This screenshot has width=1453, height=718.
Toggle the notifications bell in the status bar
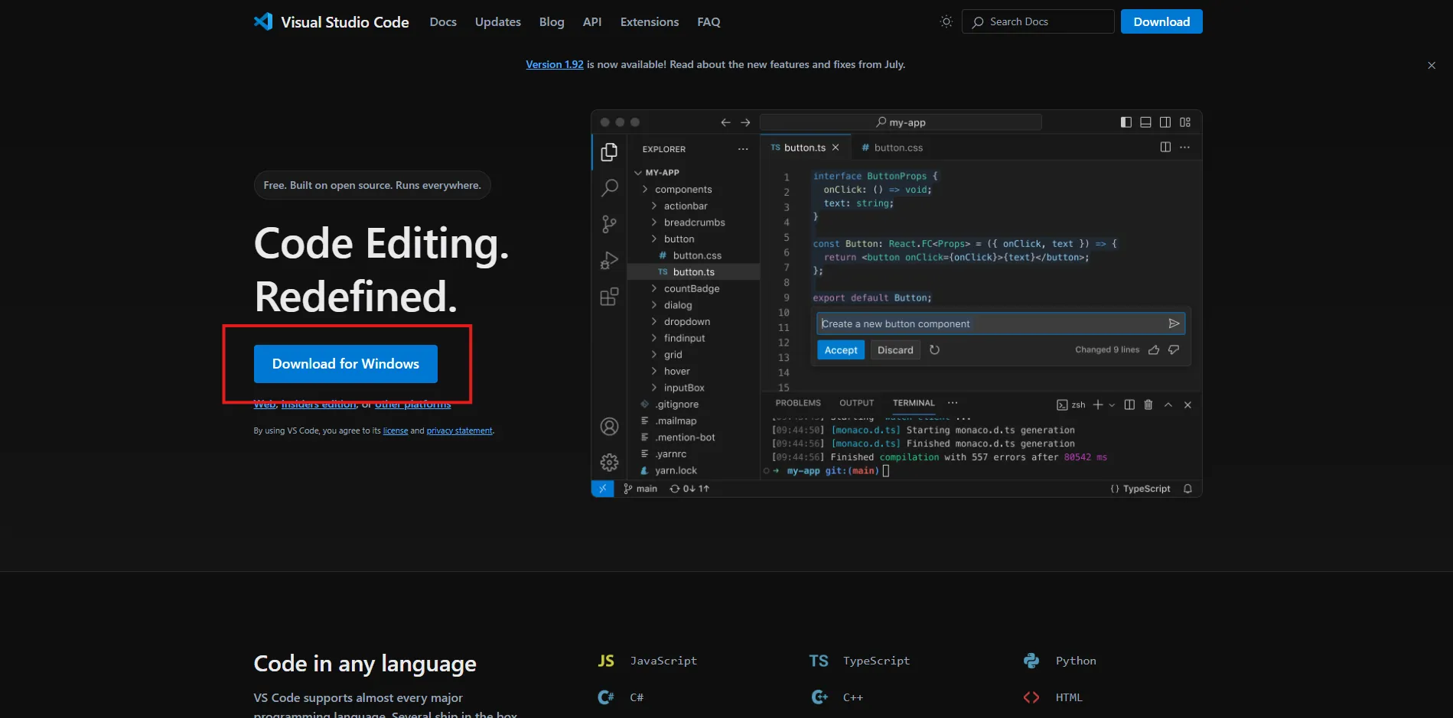pyautogui.click(x=1187, y=488)
